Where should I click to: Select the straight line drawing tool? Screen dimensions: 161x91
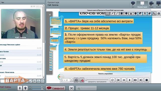tap(117, 13)
